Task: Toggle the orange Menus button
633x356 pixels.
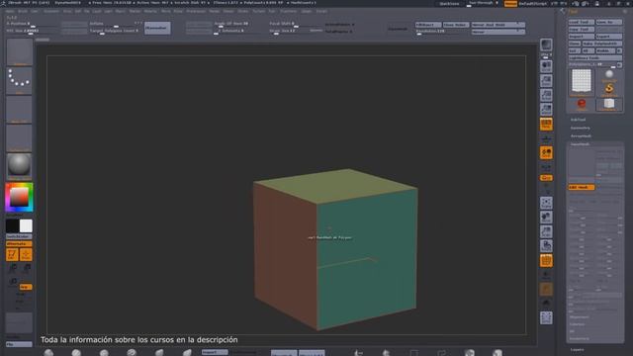Action: tap(510, 4)
